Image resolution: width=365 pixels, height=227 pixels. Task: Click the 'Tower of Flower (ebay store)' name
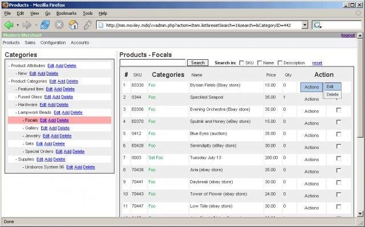click(218, 194)
